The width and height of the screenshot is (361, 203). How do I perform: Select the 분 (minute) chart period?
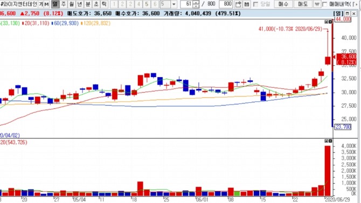coord(88,4)
